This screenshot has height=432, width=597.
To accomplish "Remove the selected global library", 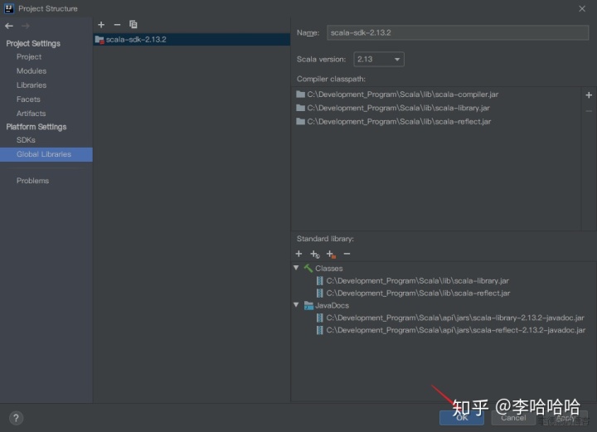I will click(117, 25).
